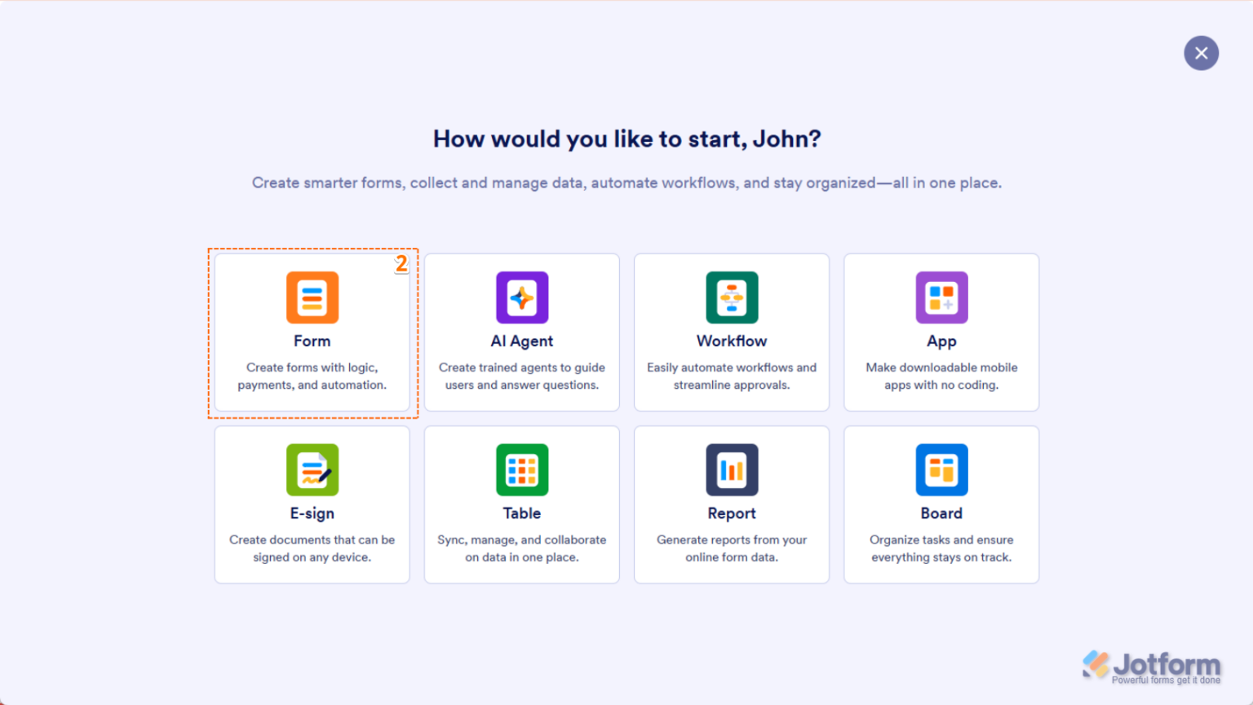The width and height of the screenshot is (1253, 705).
Task: Open the App card for mobile apps
Action: click(941, 333)
